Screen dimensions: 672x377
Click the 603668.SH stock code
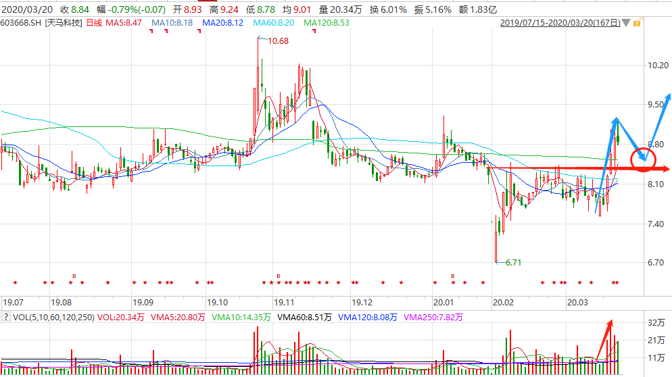tap(22, 23)
